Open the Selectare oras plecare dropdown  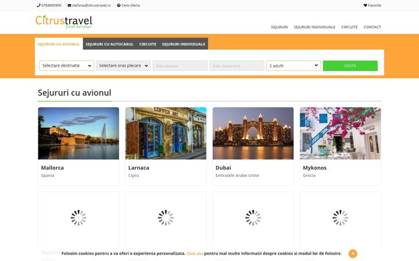(x=123, y=66)
